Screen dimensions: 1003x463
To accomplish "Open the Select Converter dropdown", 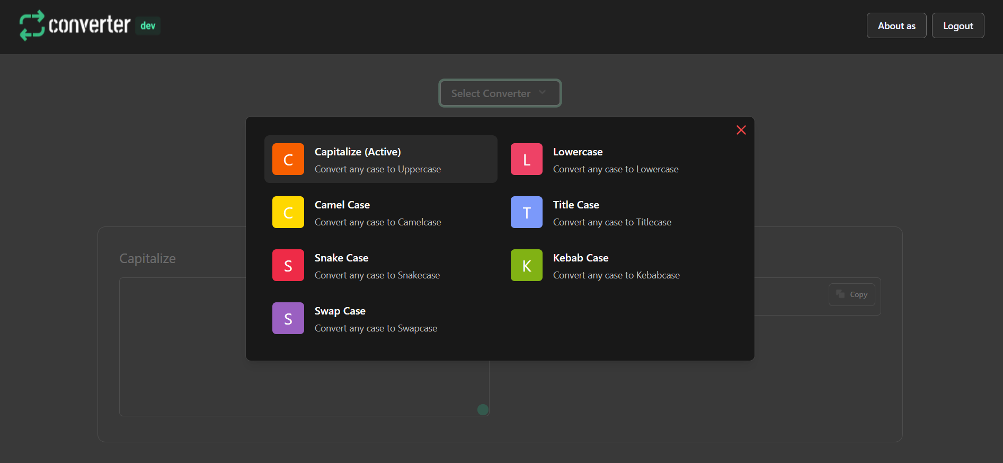I will (x=500, y=93).
